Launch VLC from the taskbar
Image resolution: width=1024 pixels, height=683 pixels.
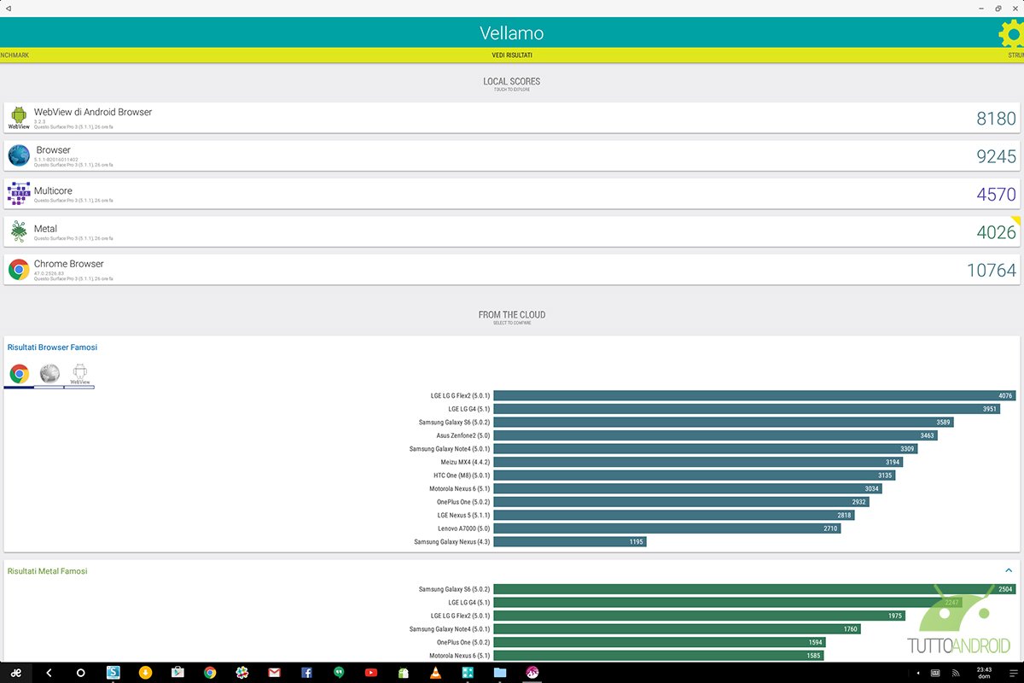coord(435,673)
